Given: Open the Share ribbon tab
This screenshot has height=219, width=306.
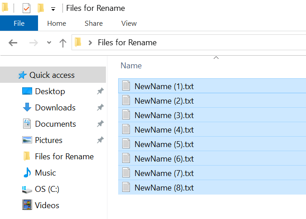Looking at the screenshot, I should tap(93, 24).
